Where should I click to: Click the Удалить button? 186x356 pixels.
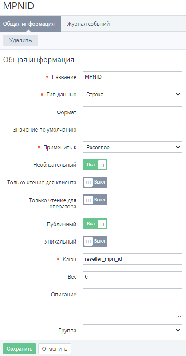[x=20, y=40]
